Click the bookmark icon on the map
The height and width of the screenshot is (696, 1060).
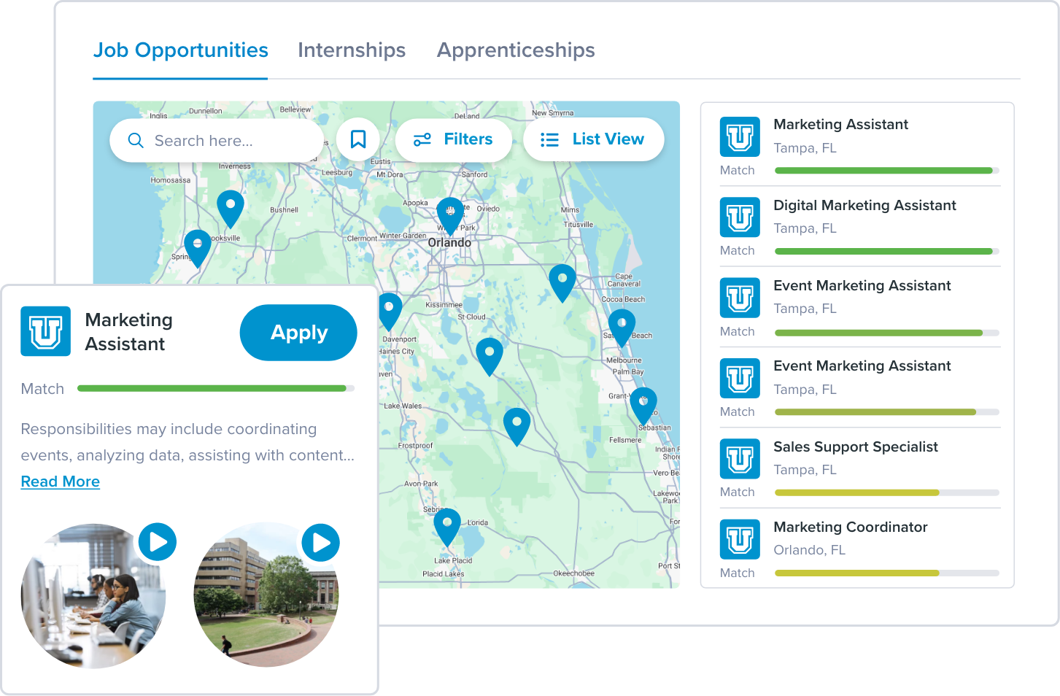tap(357, 139)
